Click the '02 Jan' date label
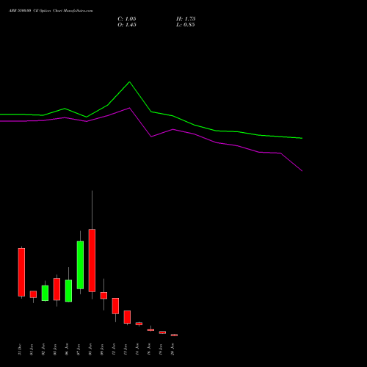This screenshot has width=367, height=367. point(43,349)
